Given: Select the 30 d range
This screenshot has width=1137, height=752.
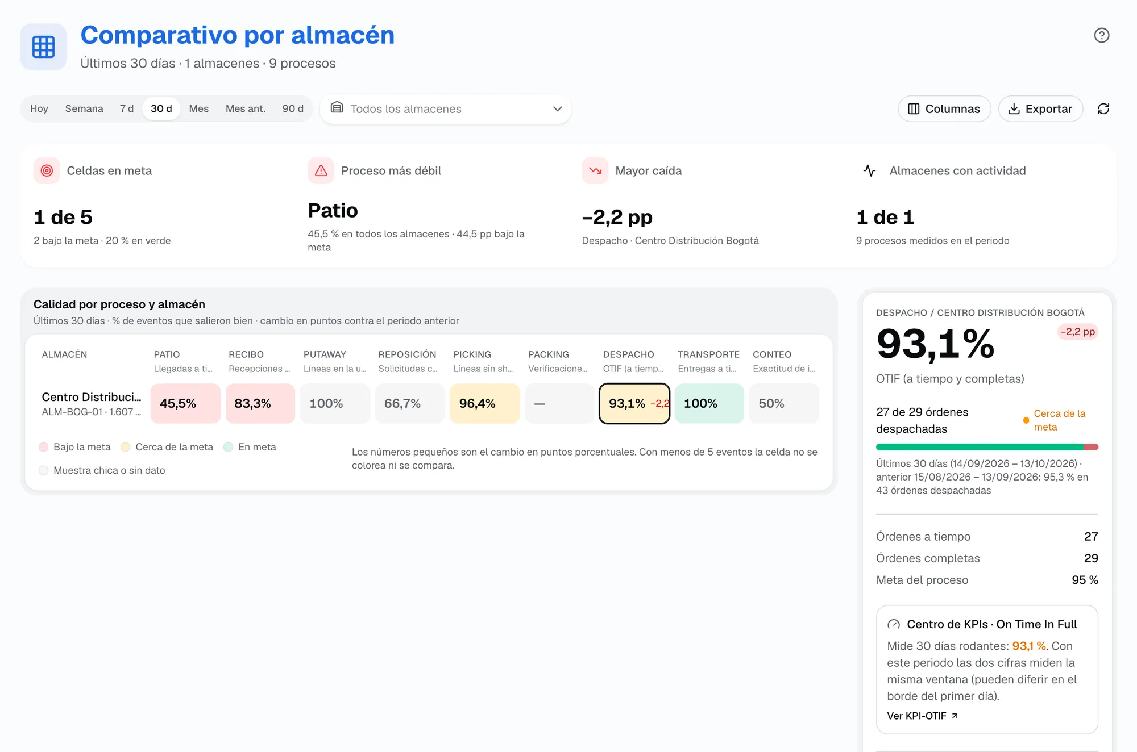Looking at the screenshot, I should (161, 108).
